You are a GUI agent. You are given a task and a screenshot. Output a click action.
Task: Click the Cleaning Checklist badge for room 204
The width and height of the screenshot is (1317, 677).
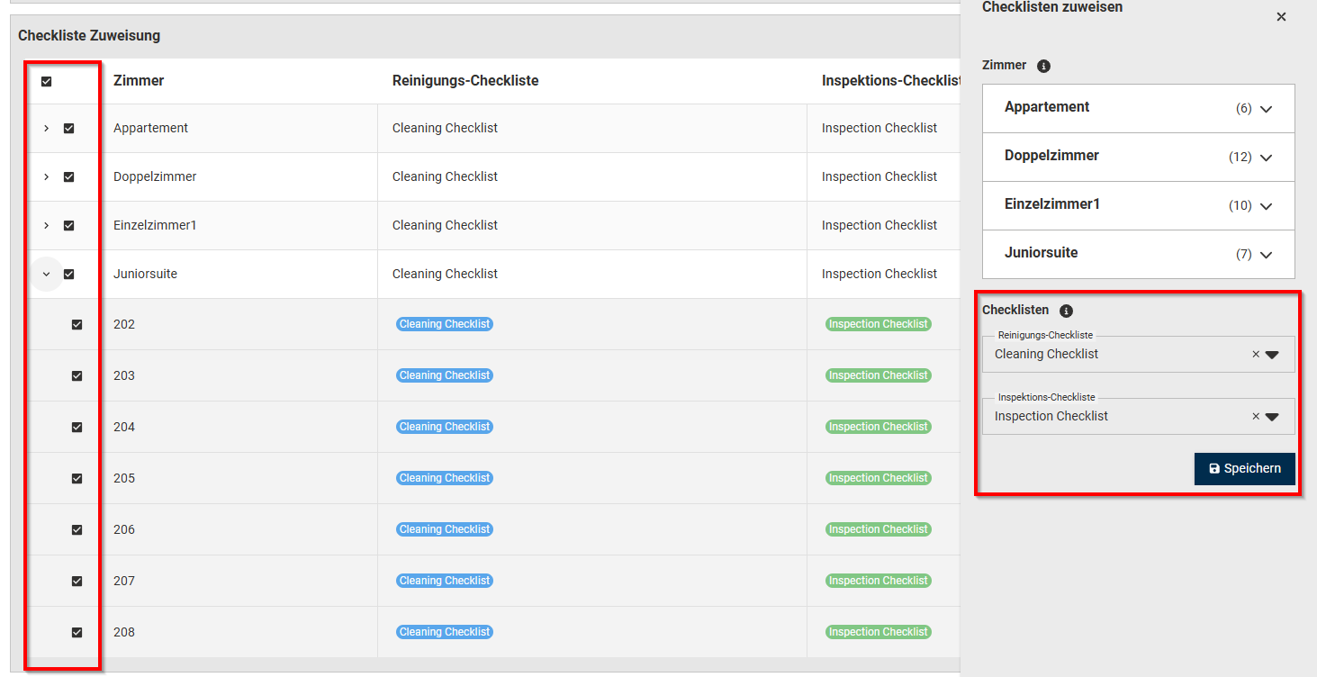pos(445,427)
